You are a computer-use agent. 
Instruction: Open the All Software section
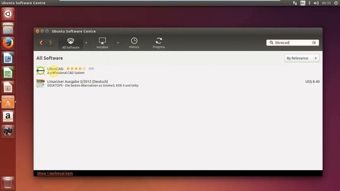(x=71, y=43)
